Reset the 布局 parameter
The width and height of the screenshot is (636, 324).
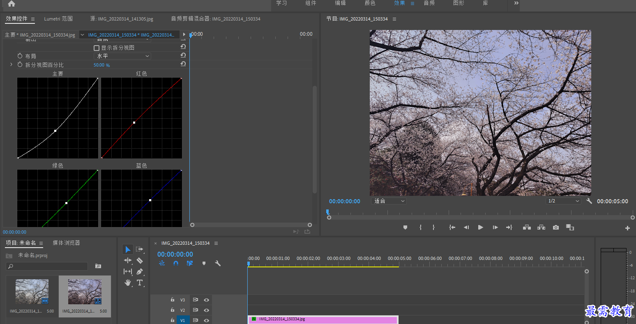click(x=183, y=55)
